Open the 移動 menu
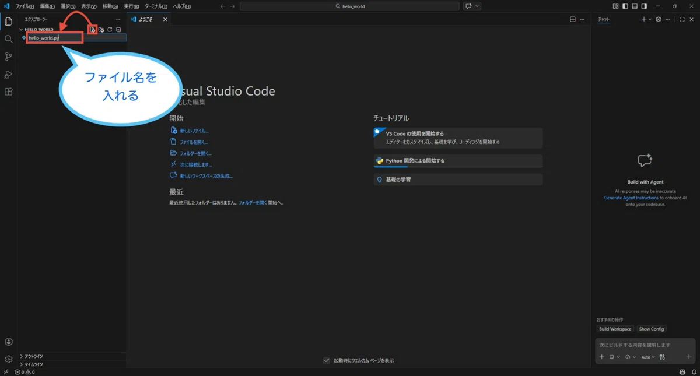The height and width of the screenshot is (376, 700). (110, 6)
